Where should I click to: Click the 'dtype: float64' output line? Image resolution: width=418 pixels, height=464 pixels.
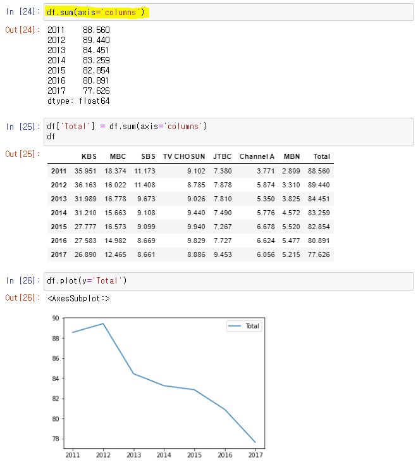click(78, 101)
